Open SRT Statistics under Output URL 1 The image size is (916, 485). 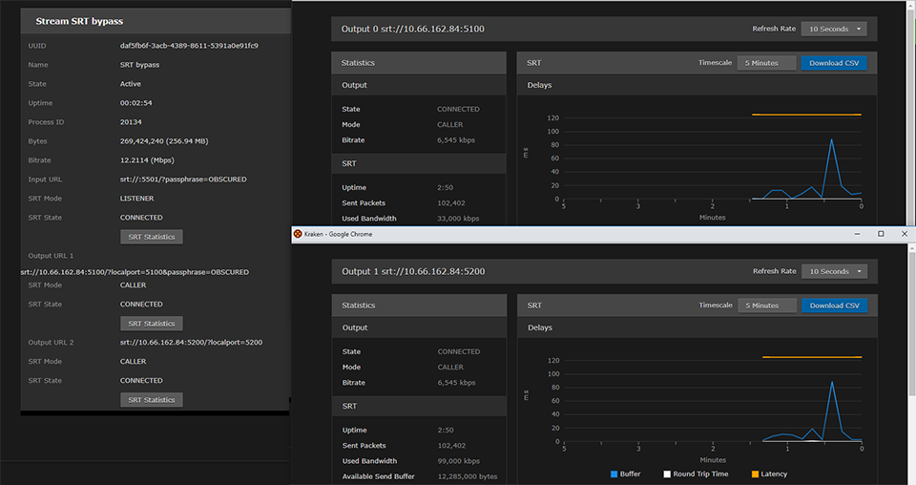151,324
